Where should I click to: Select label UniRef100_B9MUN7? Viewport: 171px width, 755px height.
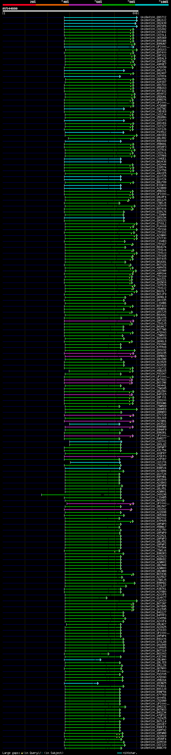pyautogui.click(x=153, y=44)
